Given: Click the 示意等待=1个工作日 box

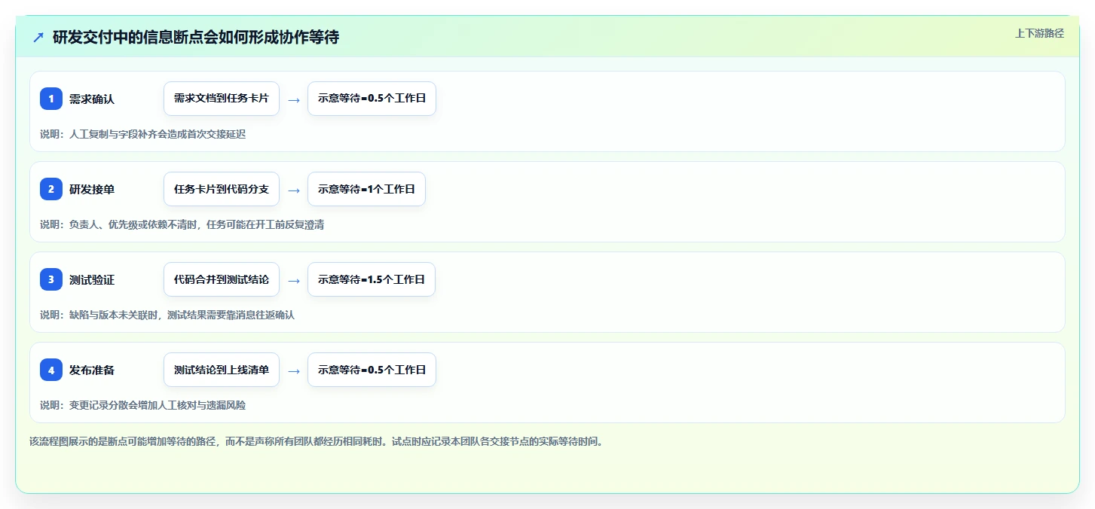Looking at the screenshot, I should click(x=366, y=189).
